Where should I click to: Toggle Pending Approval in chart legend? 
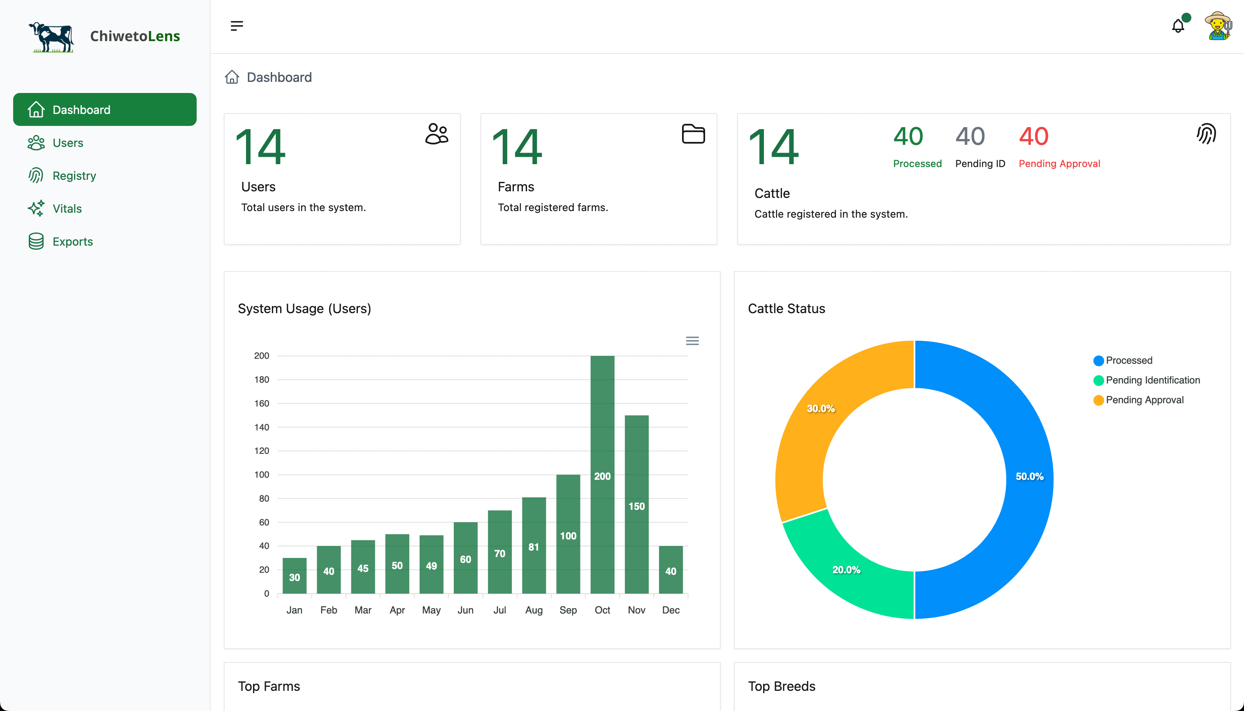(x=1145, y=400)
